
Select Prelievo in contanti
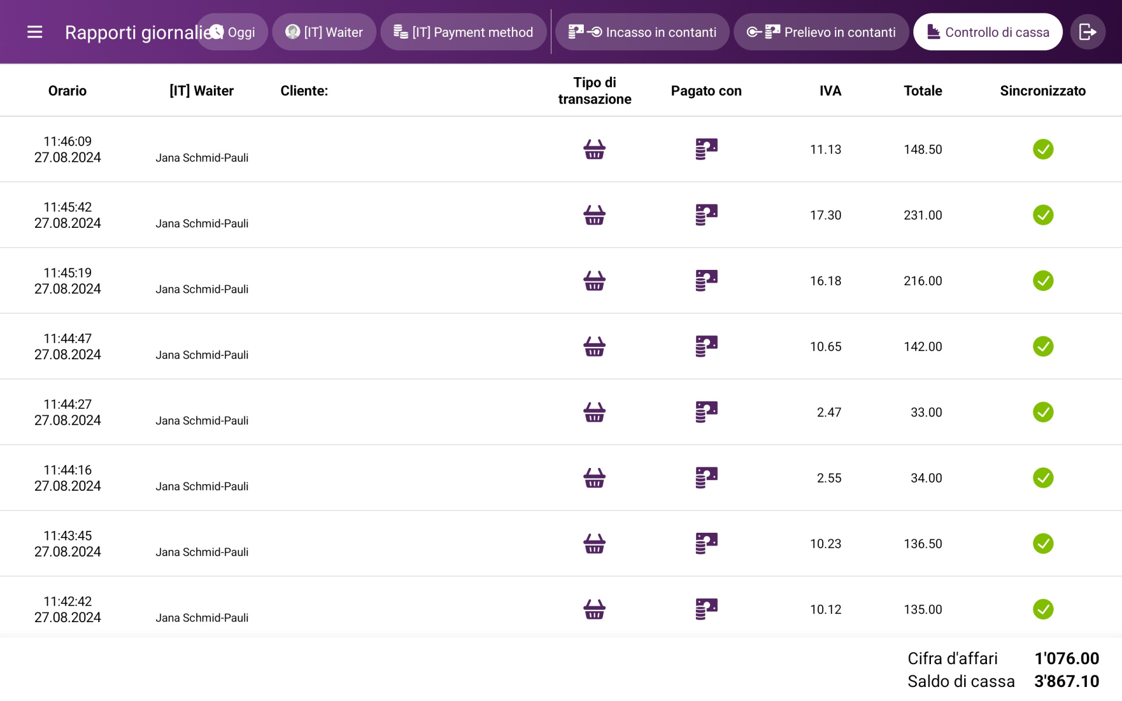pos(821,32)
